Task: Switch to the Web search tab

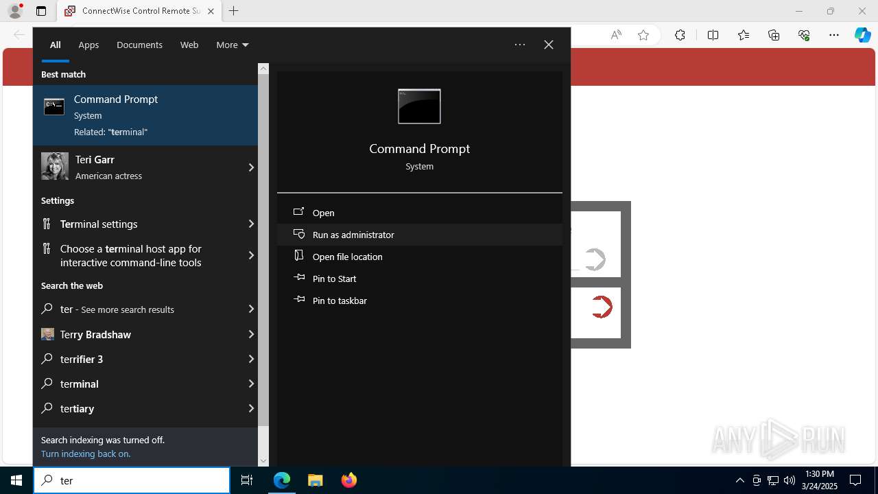Action: (x=189, y=45)
